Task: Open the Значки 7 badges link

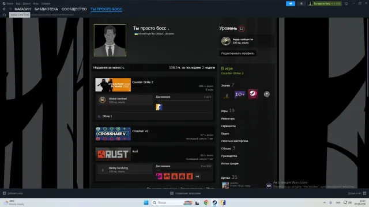Action: point(228,85)
